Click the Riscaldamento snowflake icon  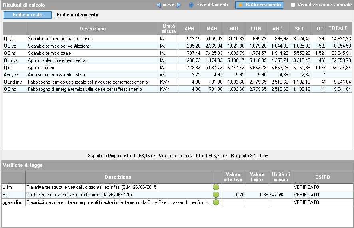[191, 5]
